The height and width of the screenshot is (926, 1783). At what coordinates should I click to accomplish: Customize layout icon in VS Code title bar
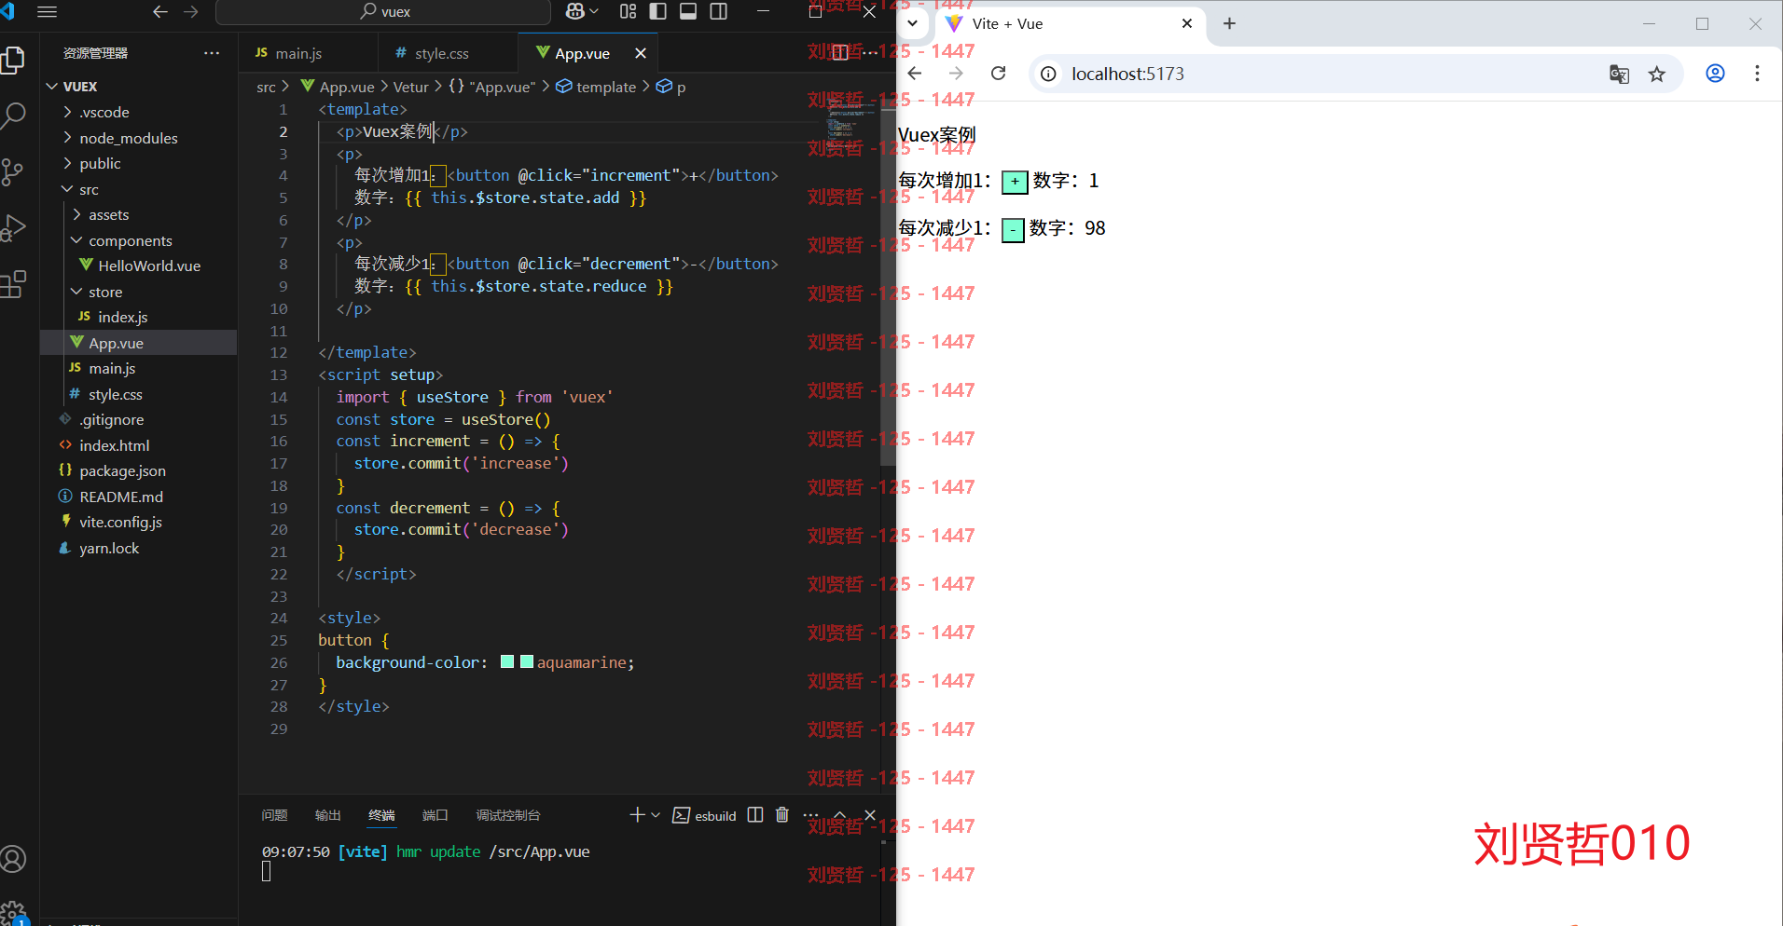[x=628, y=11]
